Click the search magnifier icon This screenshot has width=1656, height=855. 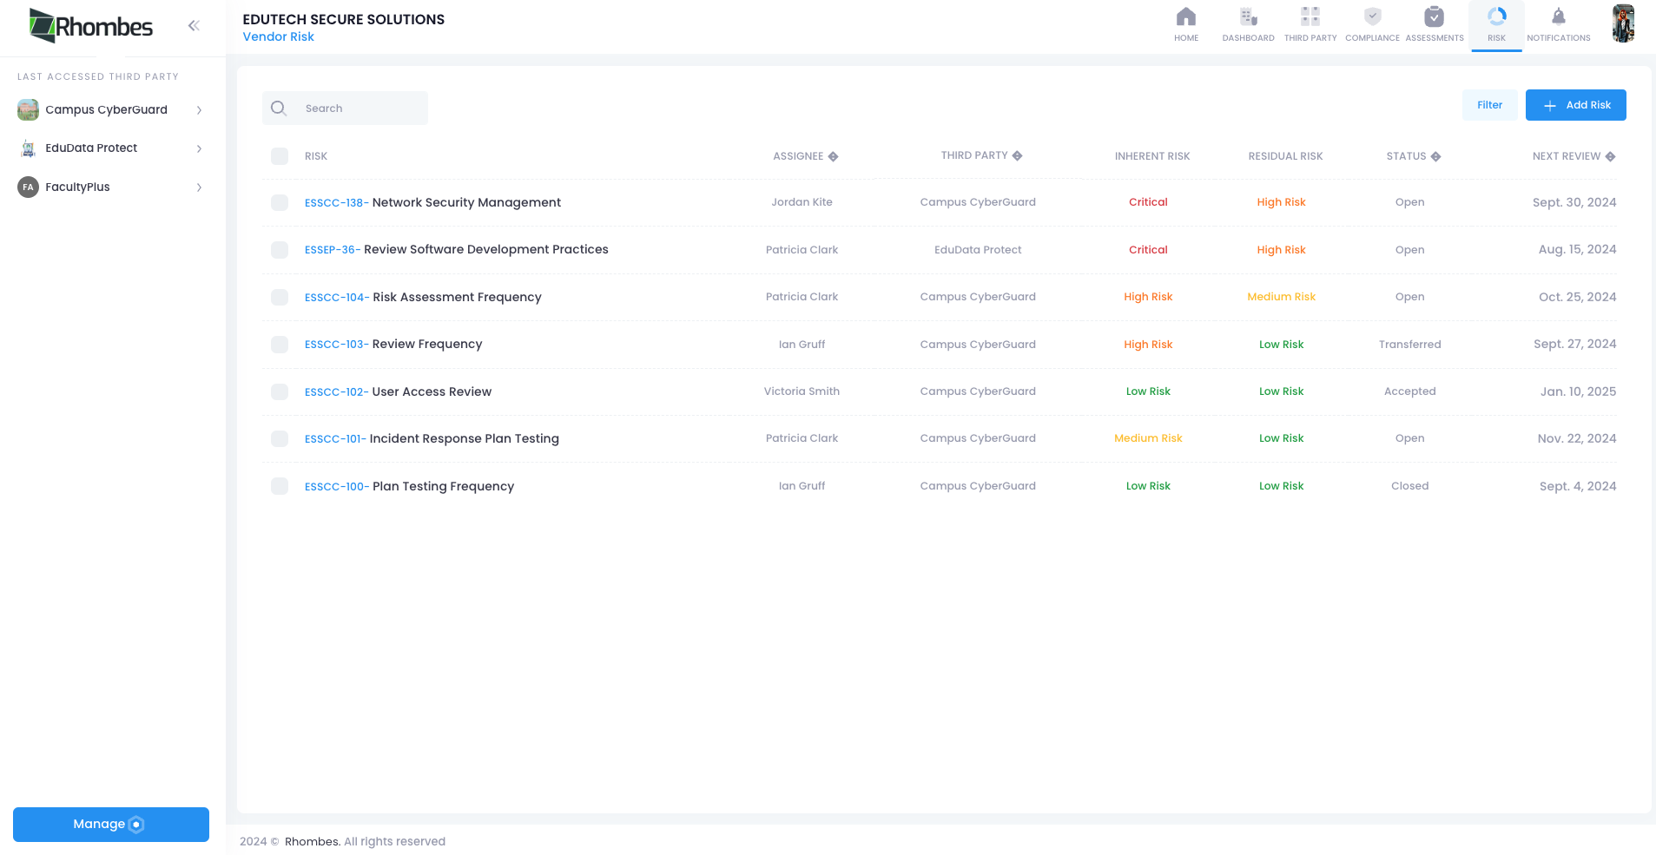point(279,108)
